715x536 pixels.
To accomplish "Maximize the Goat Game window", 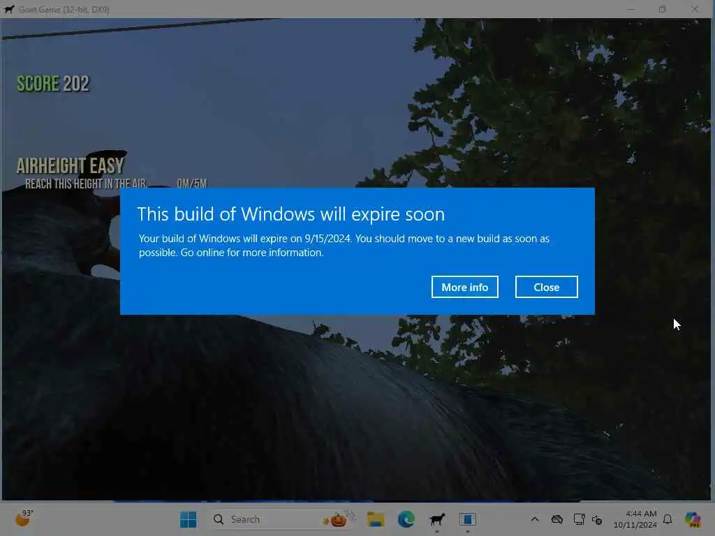I will pyautogui.click(x=663, y=8).
